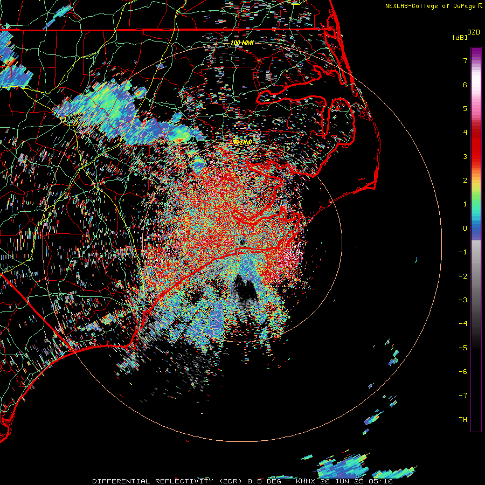
Task: Click the -7 dB scale label
Action: 463,396
